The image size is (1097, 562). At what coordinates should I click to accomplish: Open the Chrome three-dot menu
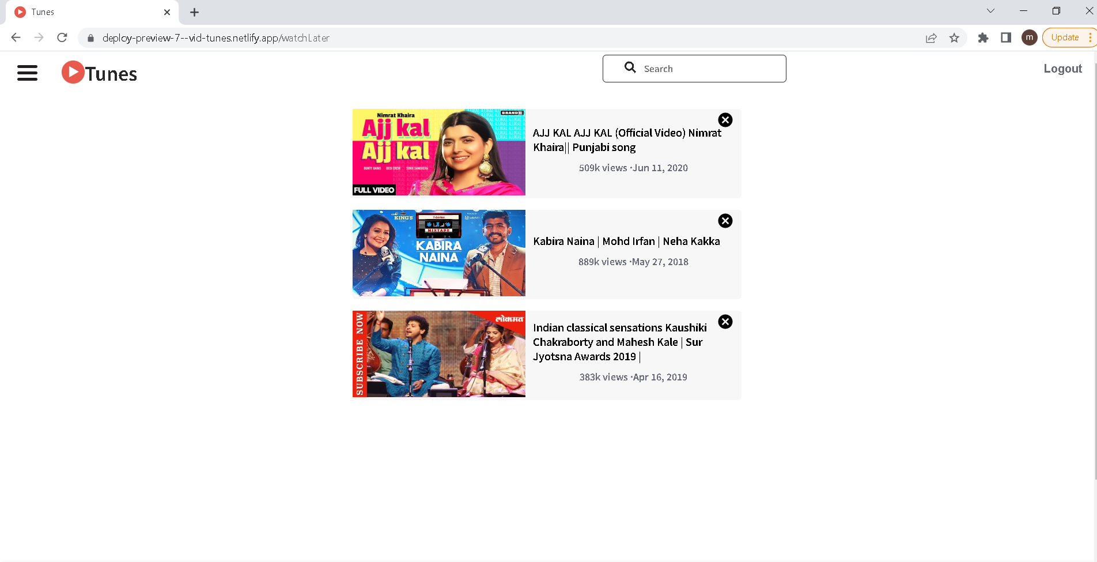pos(1091,37)
